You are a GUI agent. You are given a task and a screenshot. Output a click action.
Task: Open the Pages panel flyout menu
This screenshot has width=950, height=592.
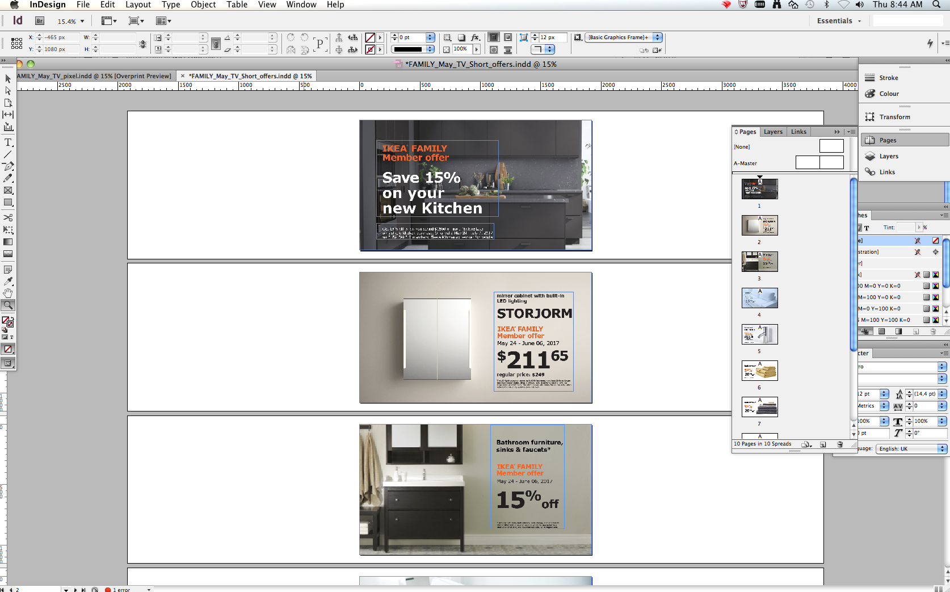coord(851,132)
